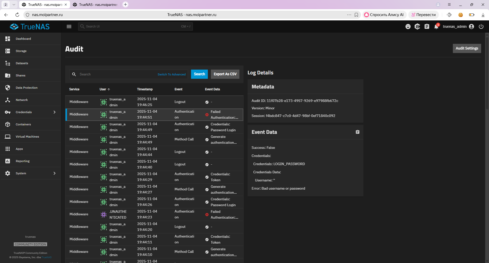Image resolution: width=489 pixels, height=263 pixels.
Task: Click the Export As CSV button
Action: pyautogui.click(x=225, y=74)
